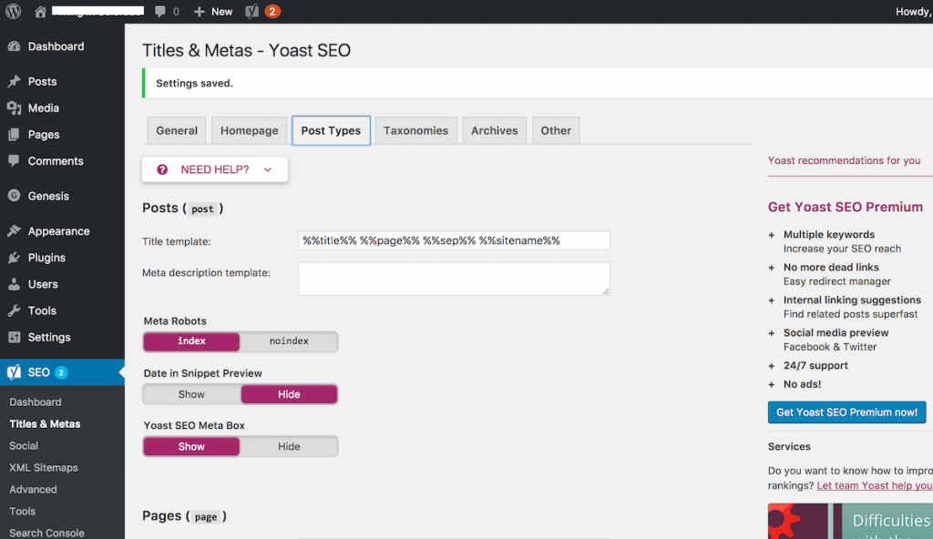This screenshot has height=539, width=933.
Task: Open Search Console under SEO
Action: tap(46, 533)
